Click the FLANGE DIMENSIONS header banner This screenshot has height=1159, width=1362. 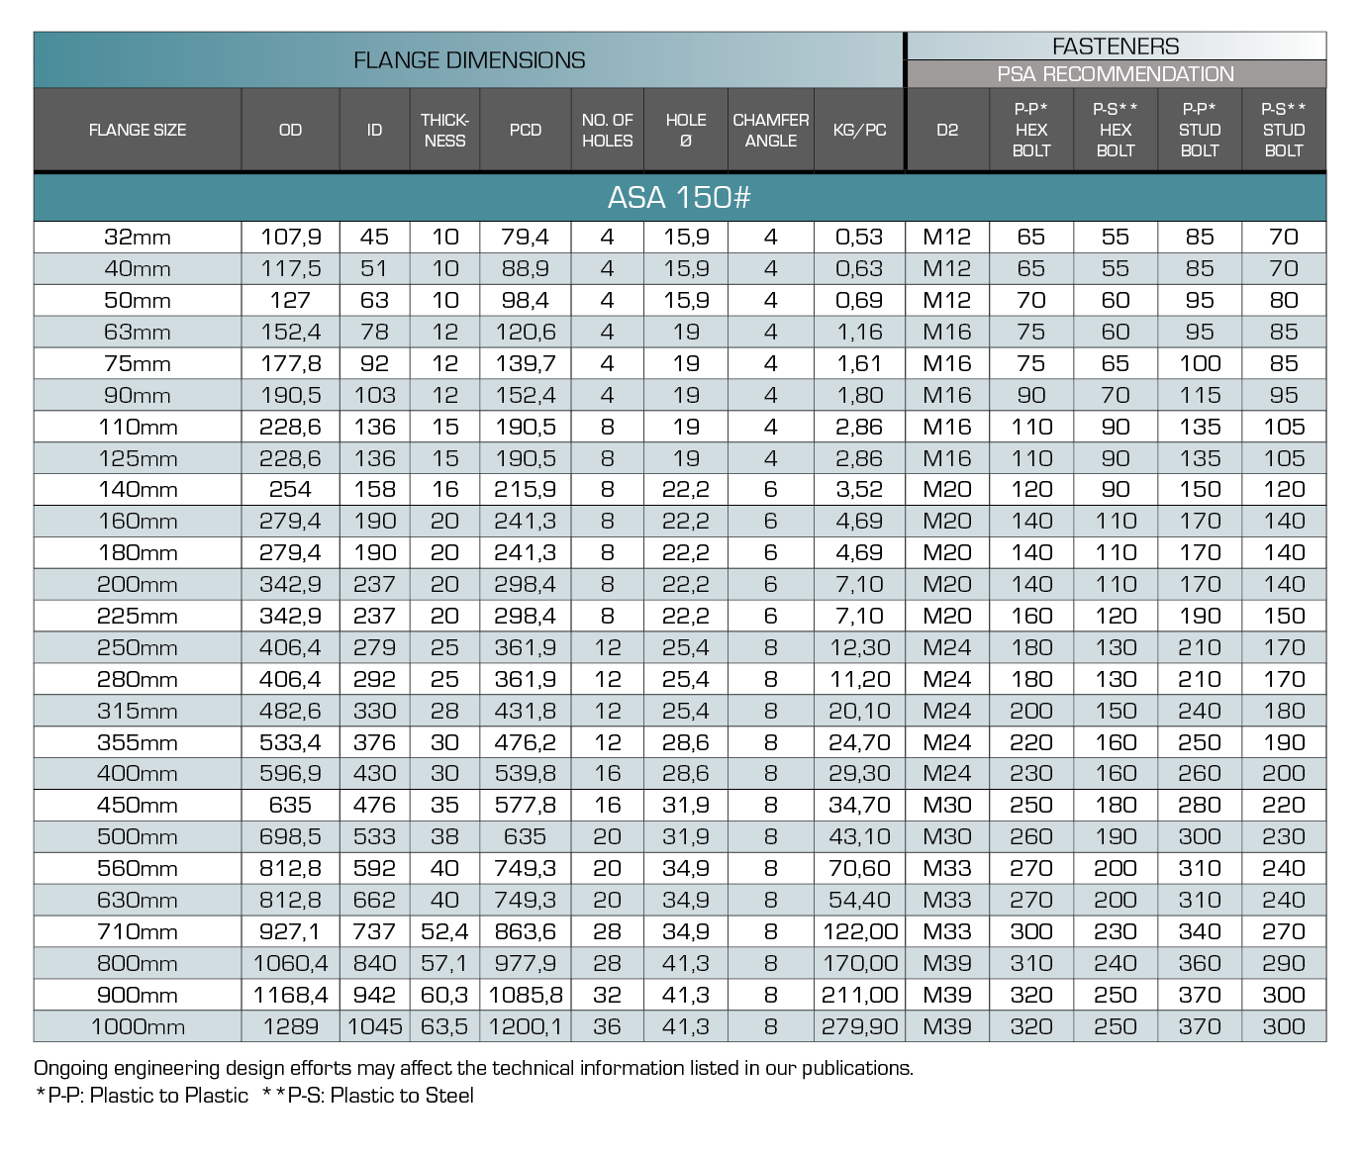tap(469, 60)
